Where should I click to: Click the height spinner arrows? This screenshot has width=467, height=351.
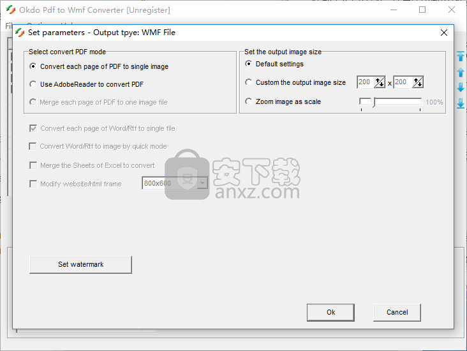(418, 82)
